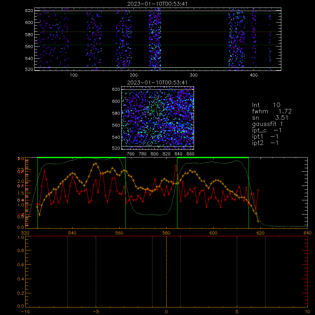This screenshot has height=315, width=315.
Task: Click the 800 x-axis label under the middle image
Action: pyautogui.click(x=154, y=154)
